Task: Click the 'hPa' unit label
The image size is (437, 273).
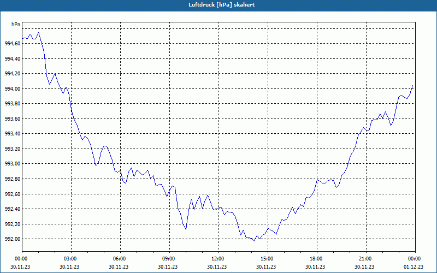Action: [x=16, y=24]
